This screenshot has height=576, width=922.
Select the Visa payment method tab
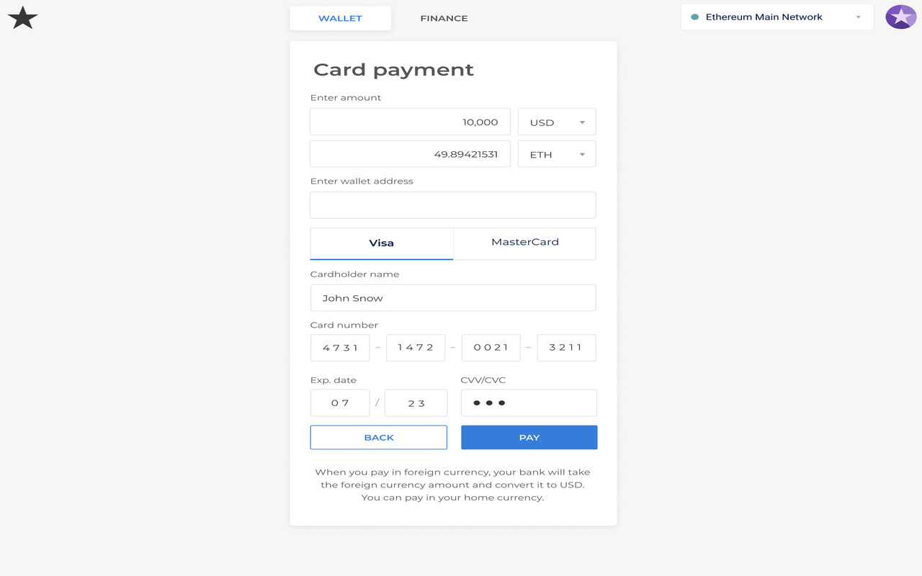[381, 243]
